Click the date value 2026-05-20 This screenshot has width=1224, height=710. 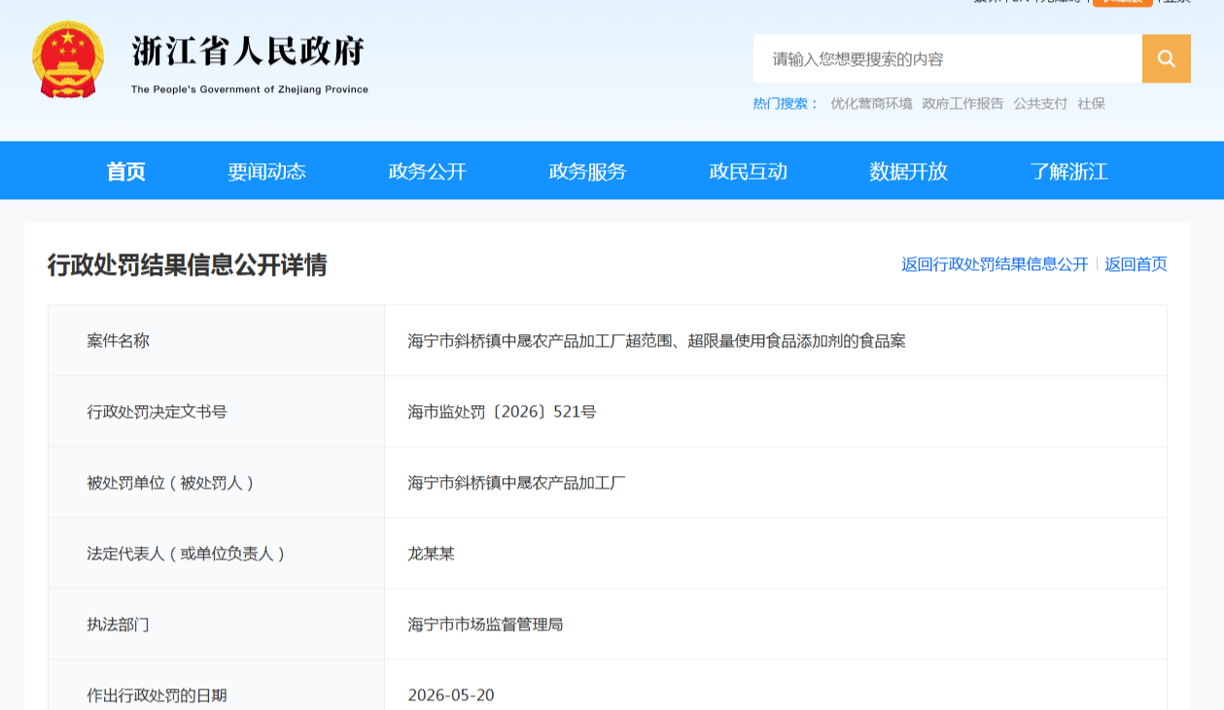coord(451,695)
